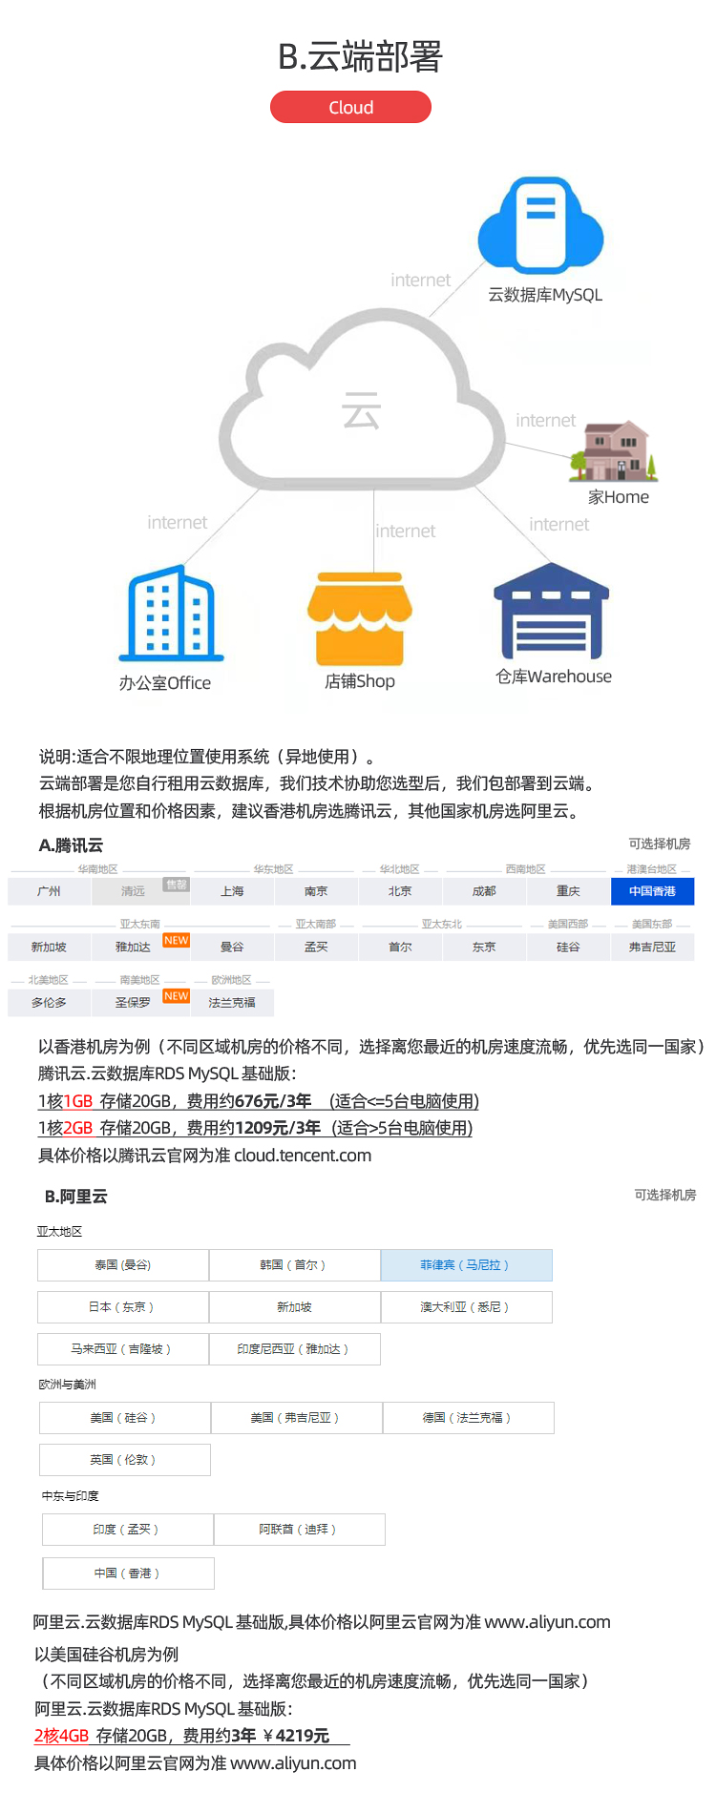Screen dimensions: 716x1813
Task: Select the 北京 region
Action: [x=400, y=891]
